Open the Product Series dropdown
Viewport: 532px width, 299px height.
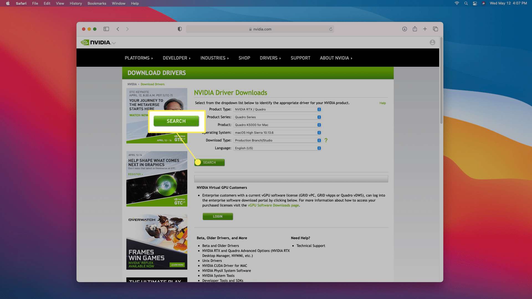click(x=277, y=117)
